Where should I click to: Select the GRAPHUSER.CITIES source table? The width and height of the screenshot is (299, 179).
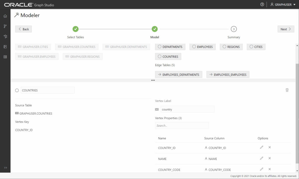click(x=33, y=47)
